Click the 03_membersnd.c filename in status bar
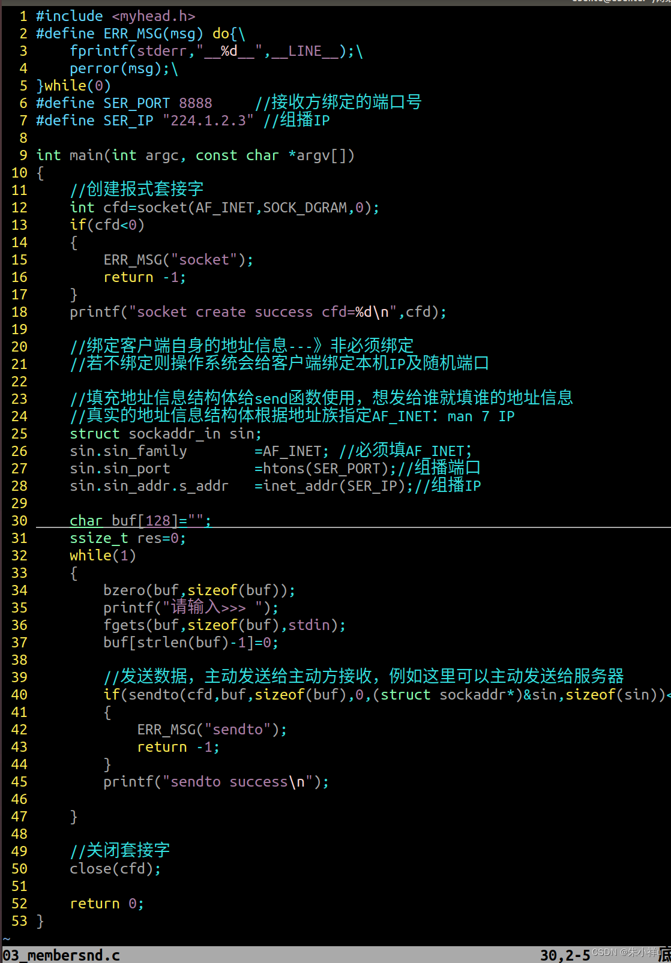Image resolution: width=671 pixels, height=963 pixels. pos(61,955)
